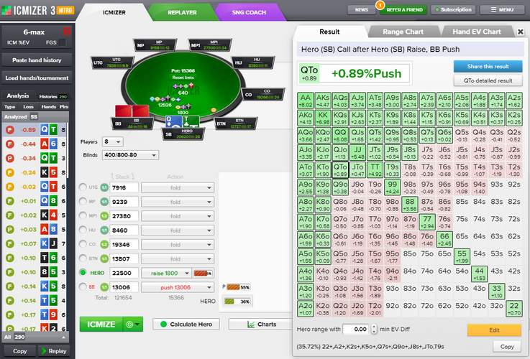The width and height of the screenshot is (530, 359).
Task: Open the UTG action fold dropdown
Action: click(x=178, y=187)
